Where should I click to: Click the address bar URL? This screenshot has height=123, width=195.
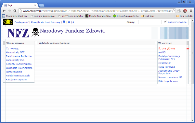[97, 11]
